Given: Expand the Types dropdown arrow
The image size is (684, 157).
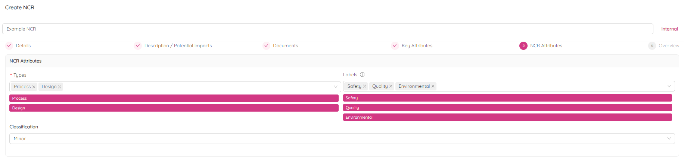Looking at the screenshot, I should pos(336,87).
